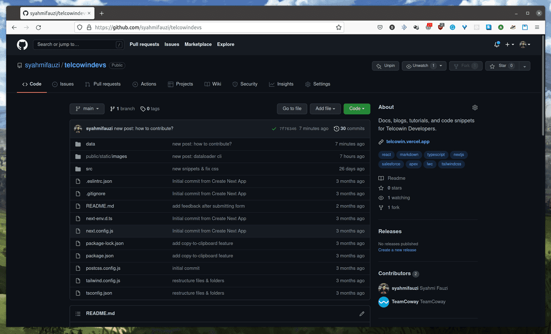Click Marketplace in the top navigation

tap(198, 44)
